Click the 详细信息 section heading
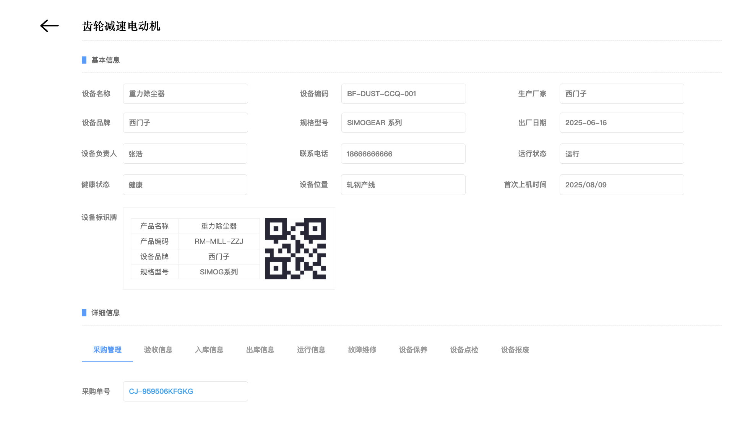 pyautogui.click(x=106, y=313)
